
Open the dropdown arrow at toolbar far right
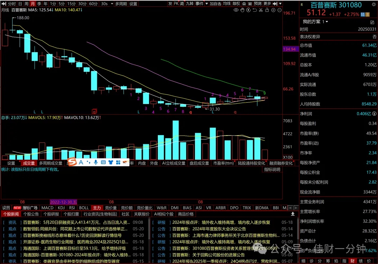pyautogui.click(x=280, y=4)
